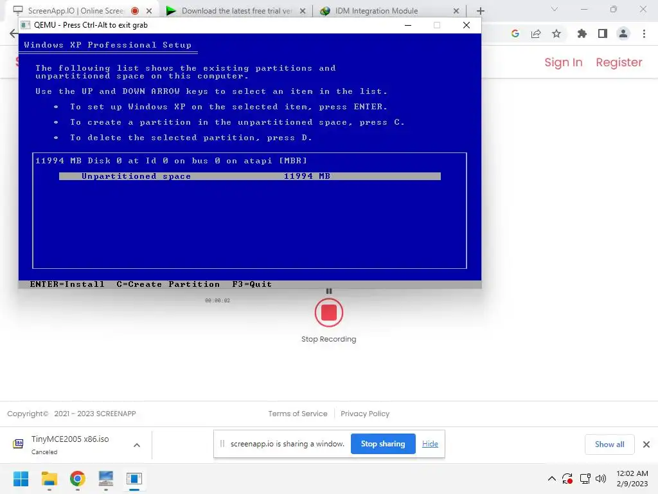Screen dimensions: 658x494
Task: Open Privacy Policy link
Action: (x=365, y=414)
